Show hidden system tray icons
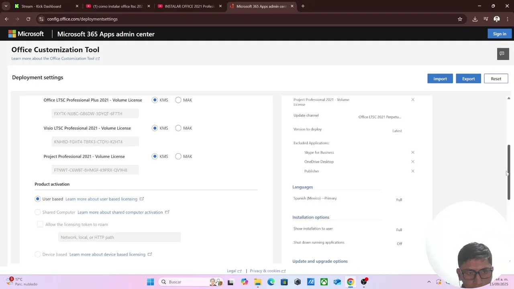514x289 pixels. click(429, 282)
